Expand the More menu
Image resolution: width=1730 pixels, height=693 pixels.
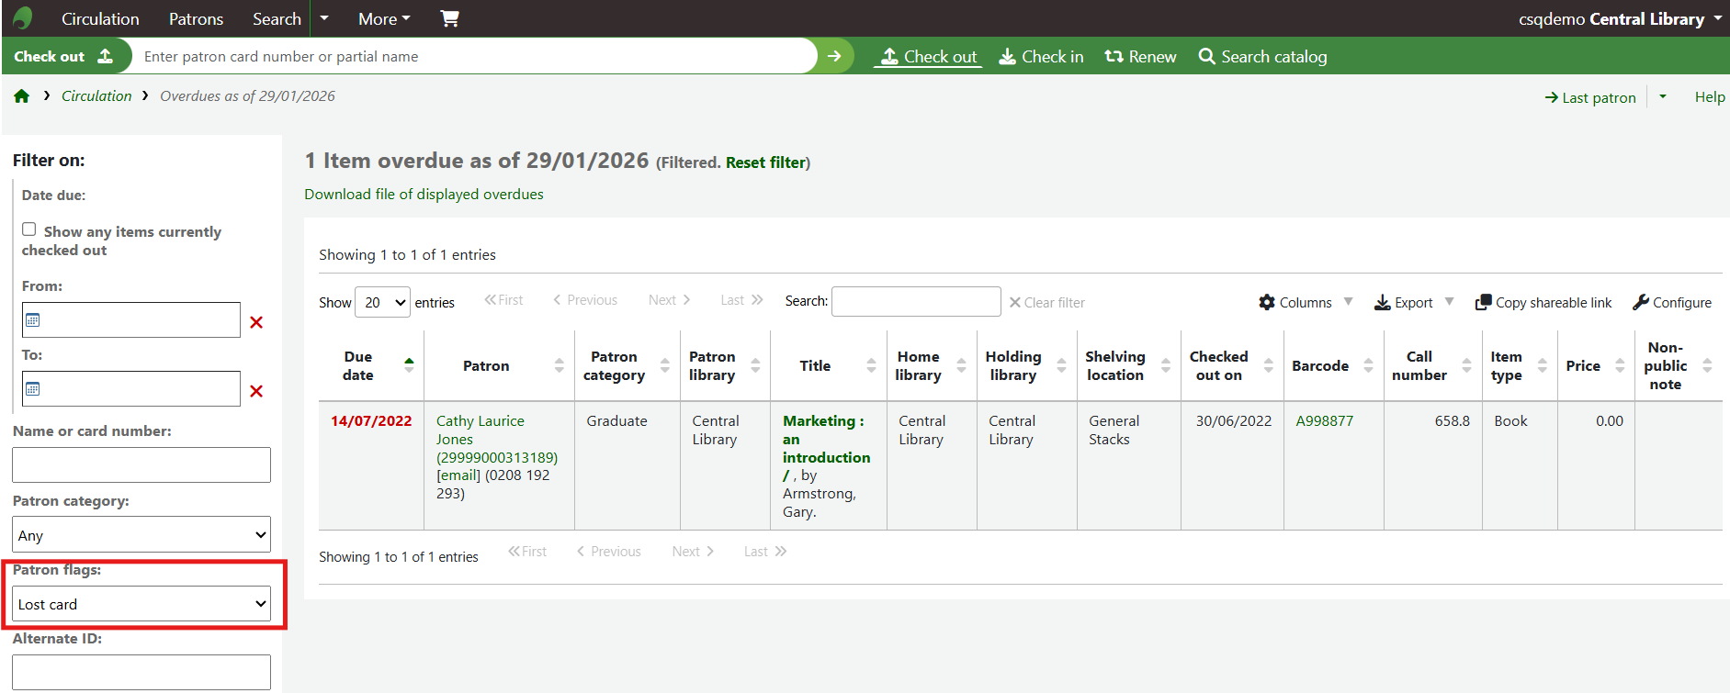click(384, 18)
